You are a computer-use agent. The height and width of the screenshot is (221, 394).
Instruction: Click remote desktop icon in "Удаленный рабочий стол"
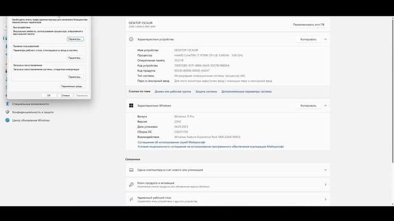131,199
